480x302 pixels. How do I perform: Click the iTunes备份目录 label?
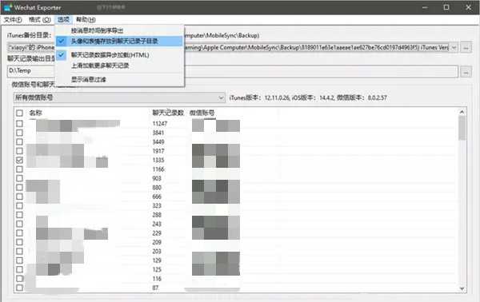click(x=30, y=35)
